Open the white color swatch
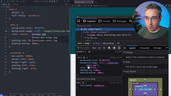The image size is (171, 96). (88, 67)
